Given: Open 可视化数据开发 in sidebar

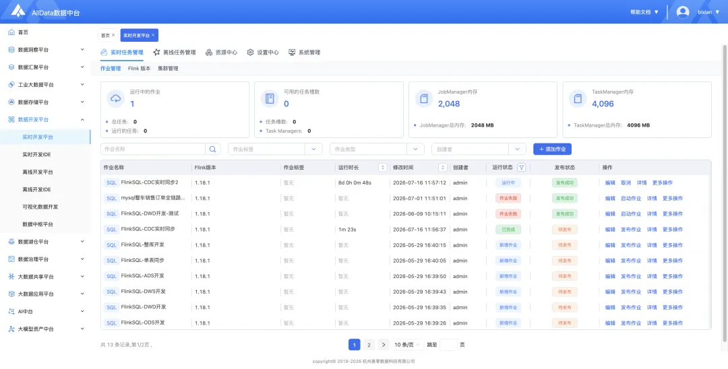Looking at the screenshot, I should click(x=40, y=207).
